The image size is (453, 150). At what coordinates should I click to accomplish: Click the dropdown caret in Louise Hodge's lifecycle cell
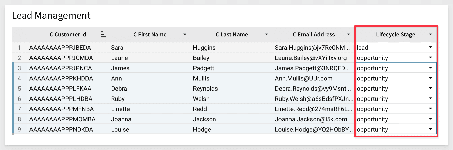point(430,129)
